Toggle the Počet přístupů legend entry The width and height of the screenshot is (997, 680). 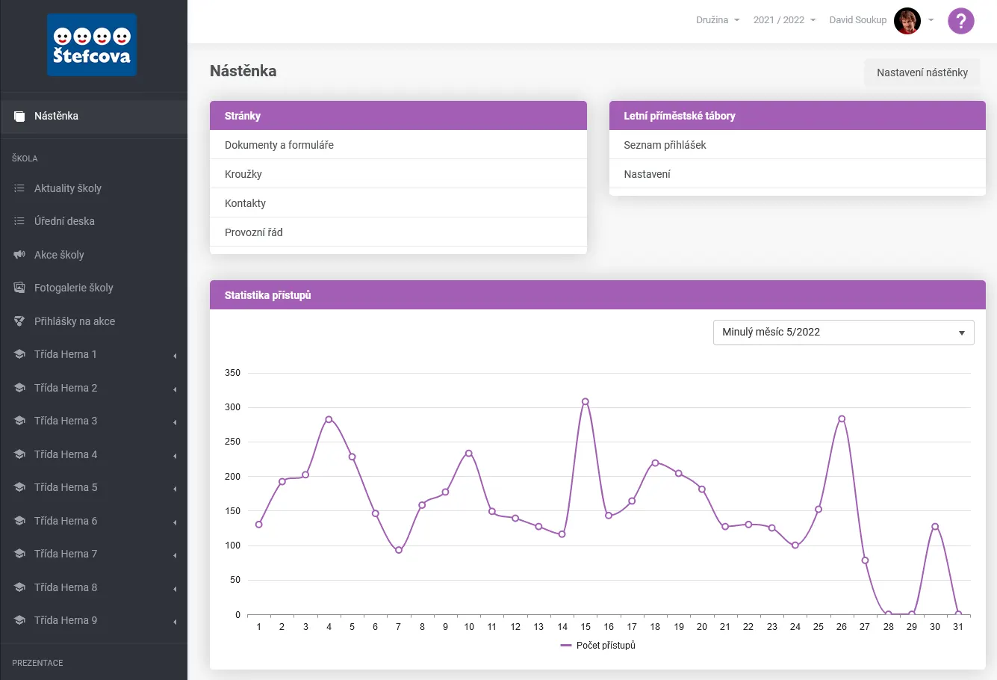pos(597,646)
